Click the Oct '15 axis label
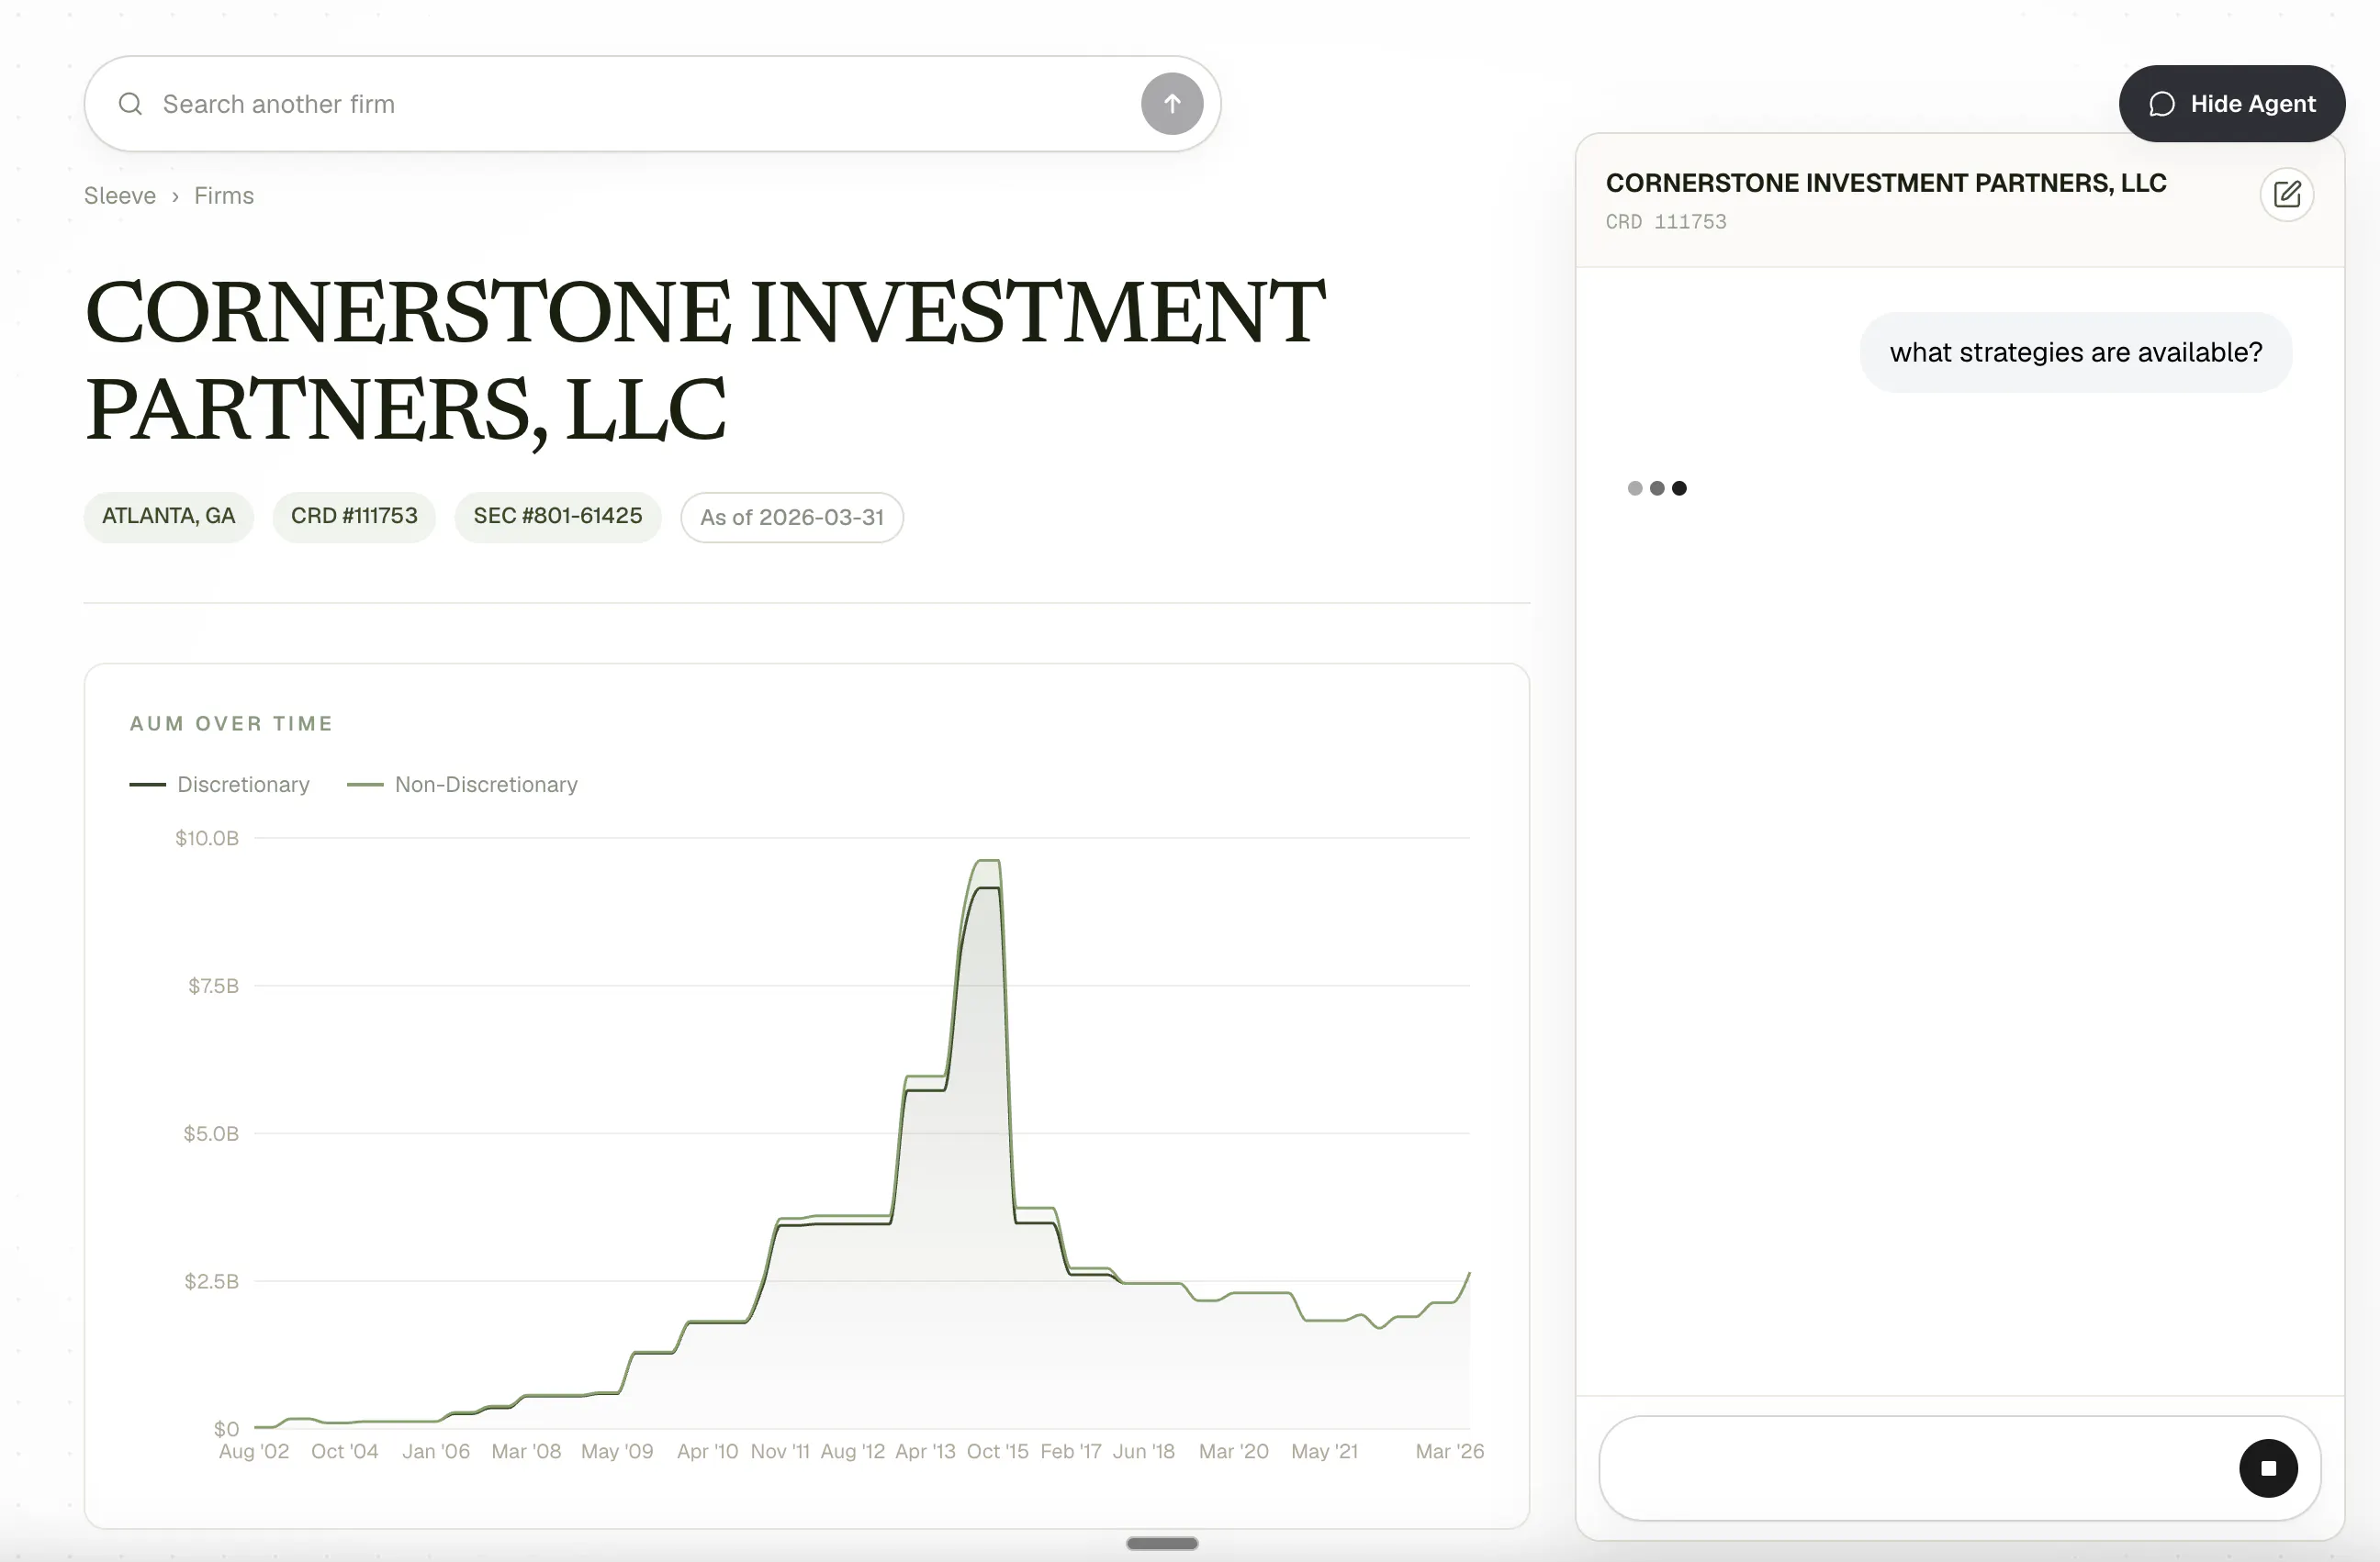This screenshot has width=2380, height=1562. click(x=997, y=1451)
